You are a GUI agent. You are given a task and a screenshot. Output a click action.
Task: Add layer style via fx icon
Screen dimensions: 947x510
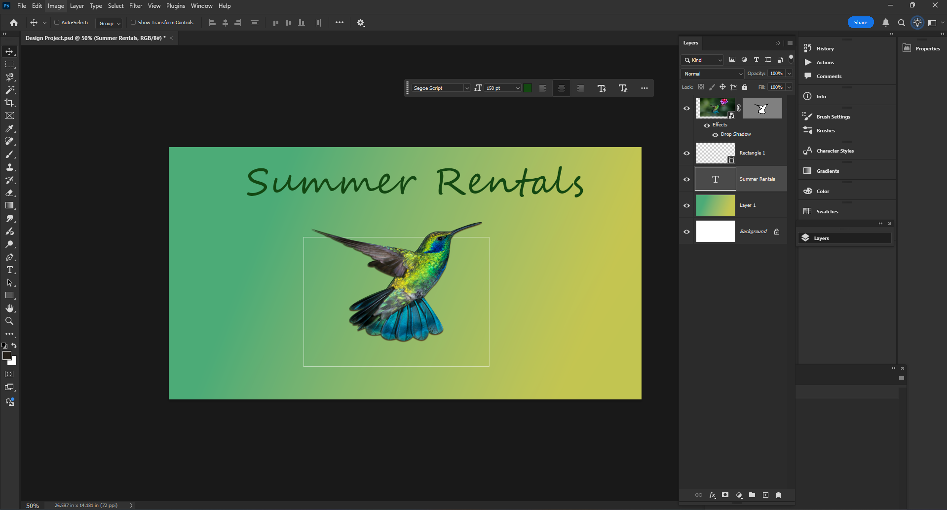click(712, 495)
